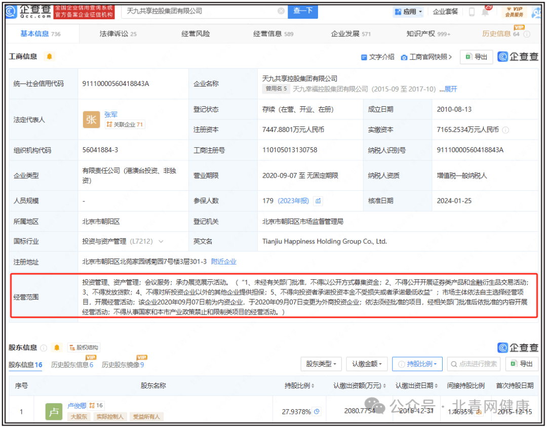Switch to the 企业发展 tab
Screen dimensions: 547x428
pos(350,34)
